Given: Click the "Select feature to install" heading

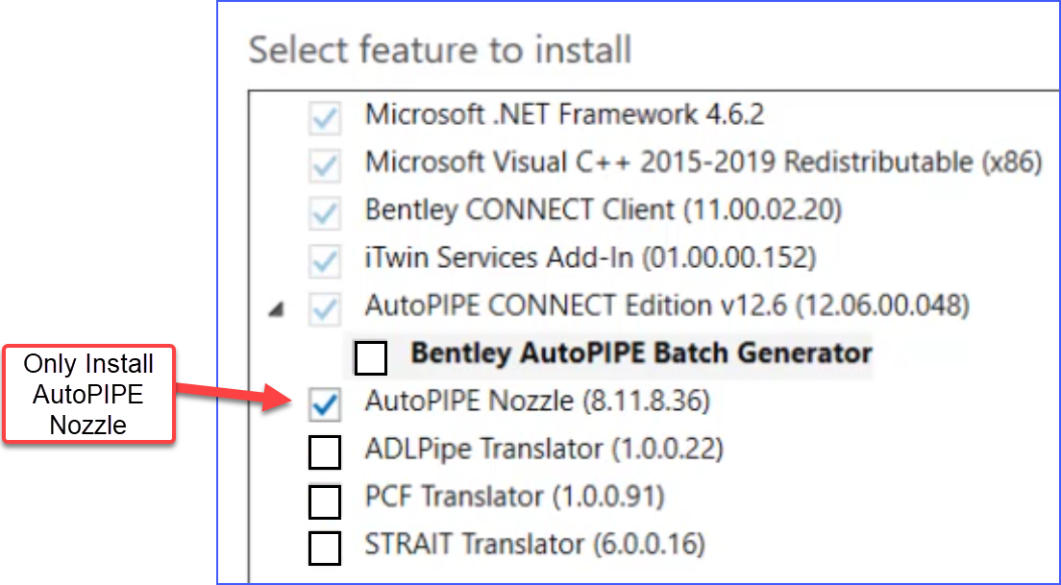Looking at the screenshot, I should (x=440, y=49).
